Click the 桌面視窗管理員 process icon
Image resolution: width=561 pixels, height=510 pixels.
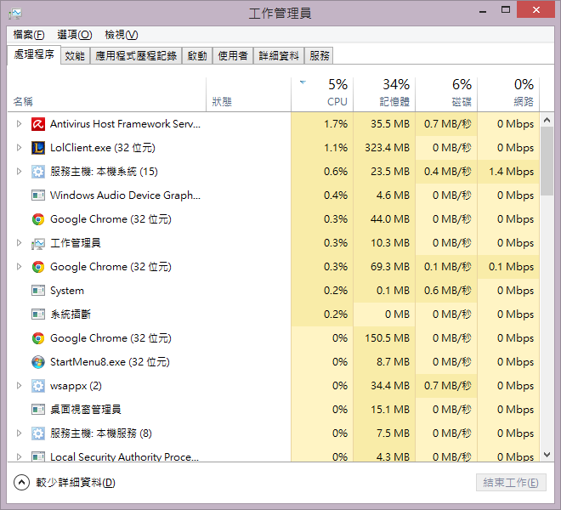click(x=38, y=410)
